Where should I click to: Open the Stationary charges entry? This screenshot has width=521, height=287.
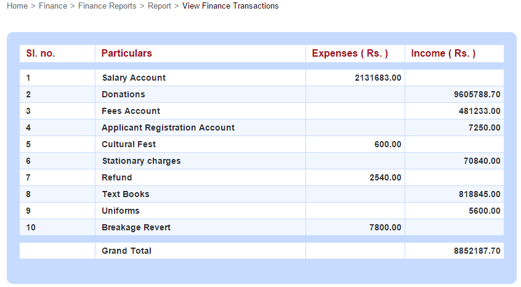[141, 161]
